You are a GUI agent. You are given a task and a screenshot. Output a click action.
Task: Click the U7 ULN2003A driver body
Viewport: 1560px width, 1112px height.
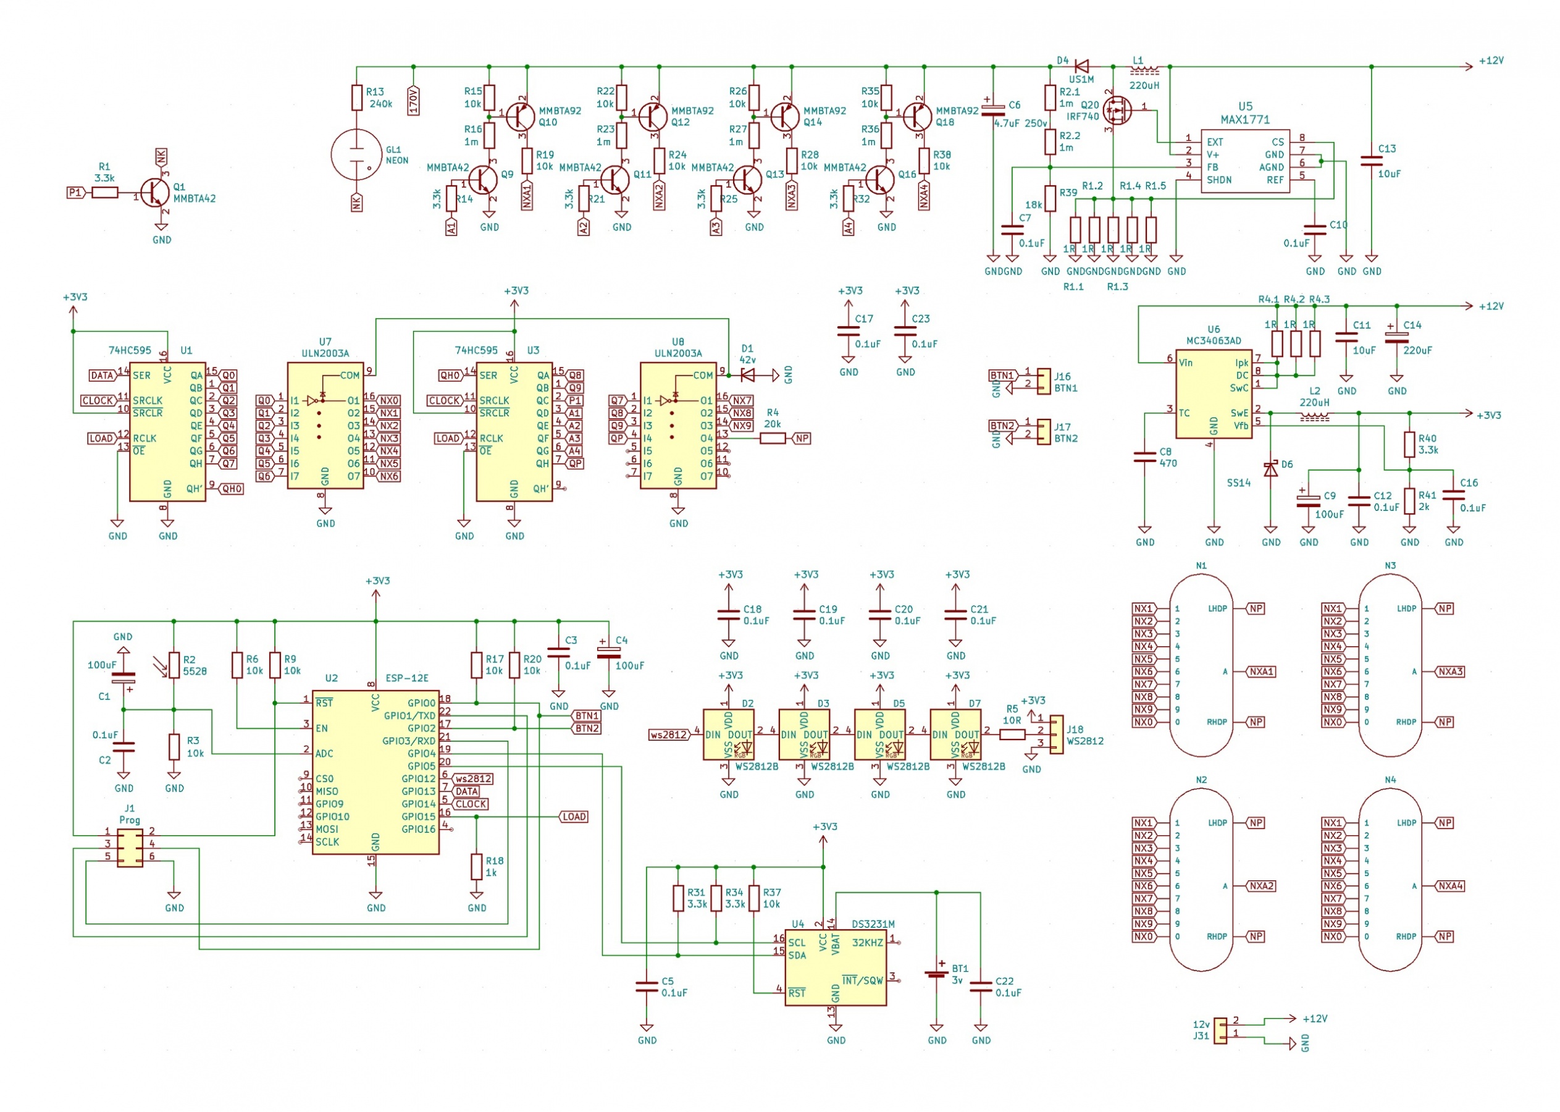[325, 425]
